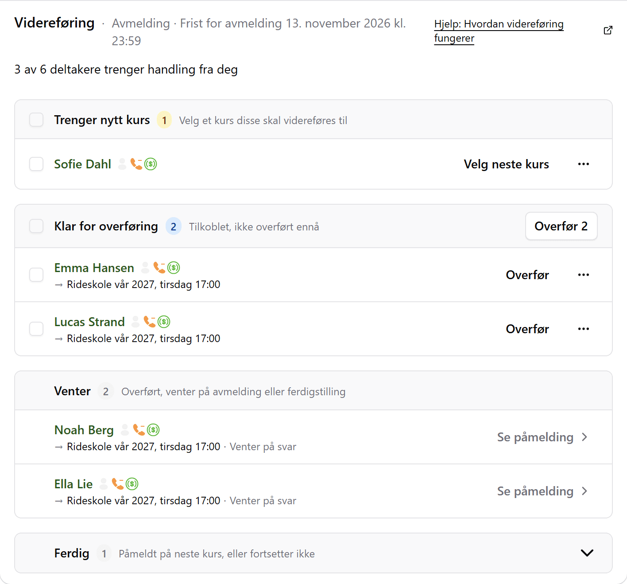Select Emma Hansen's checkbox
Screen dimensions: 627x584
tap(36, 275)
